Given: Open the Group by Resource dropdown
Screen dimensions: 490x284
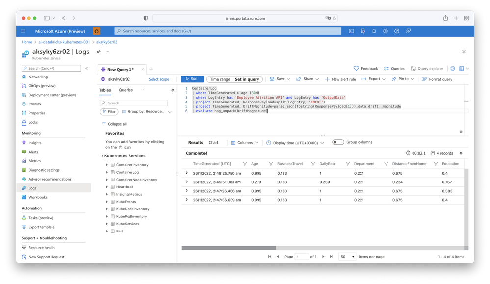Looking at the screenshot, I should pyautogui.click(x=147, y=111).
